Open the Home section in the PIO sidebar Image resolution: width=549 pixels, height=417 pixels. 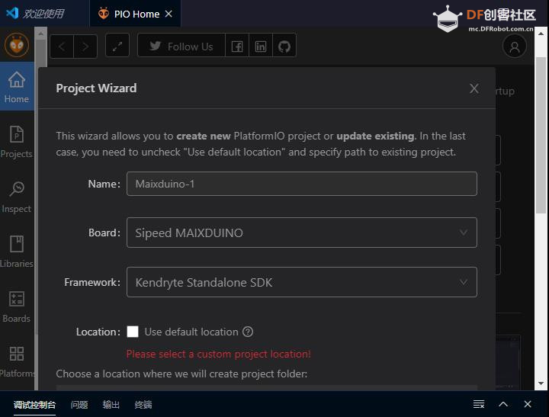(x=17, y=86)
